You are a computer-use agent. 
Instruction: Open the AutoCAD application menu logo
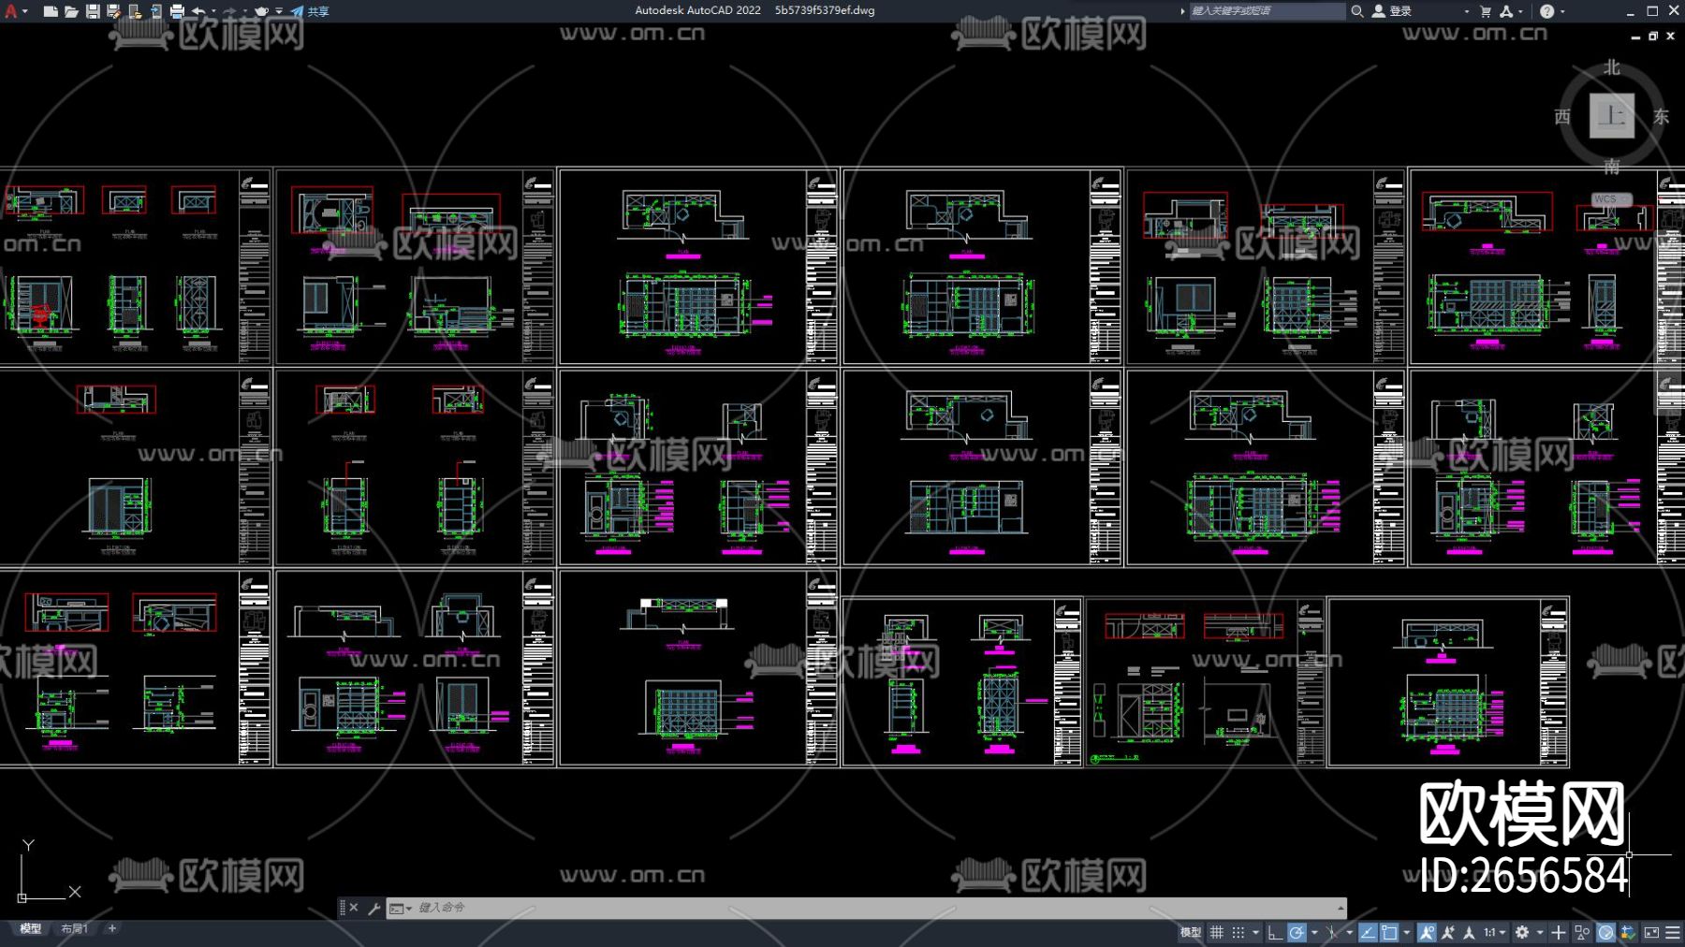click(11, 11)
